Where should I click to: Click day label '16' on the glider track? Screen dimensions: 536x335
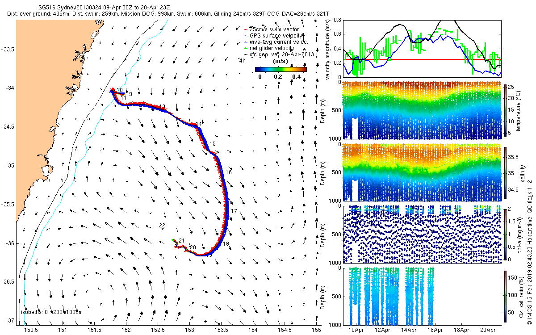(229, 172)
